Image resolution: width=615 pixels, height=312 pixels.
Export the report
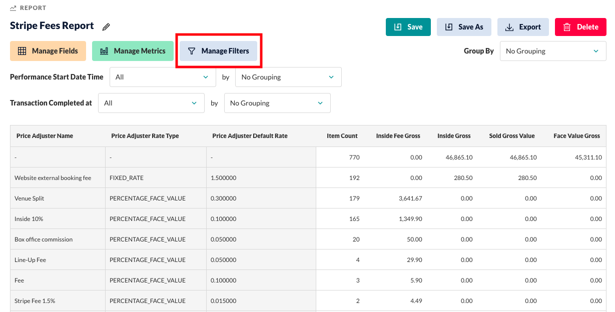(x=523, y=27)
